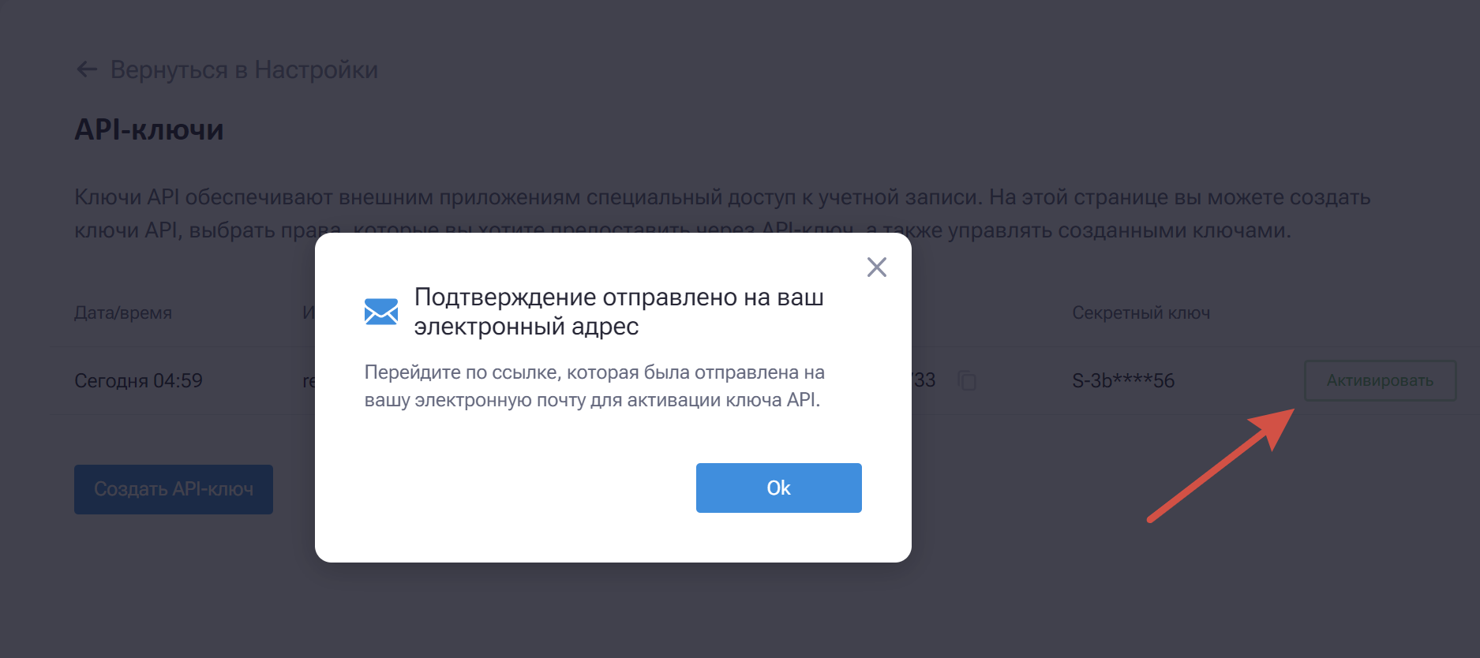Select the Сегодня 04:59 date cell
Viewport: 1480px width, 658px height.
pos(138,381)
